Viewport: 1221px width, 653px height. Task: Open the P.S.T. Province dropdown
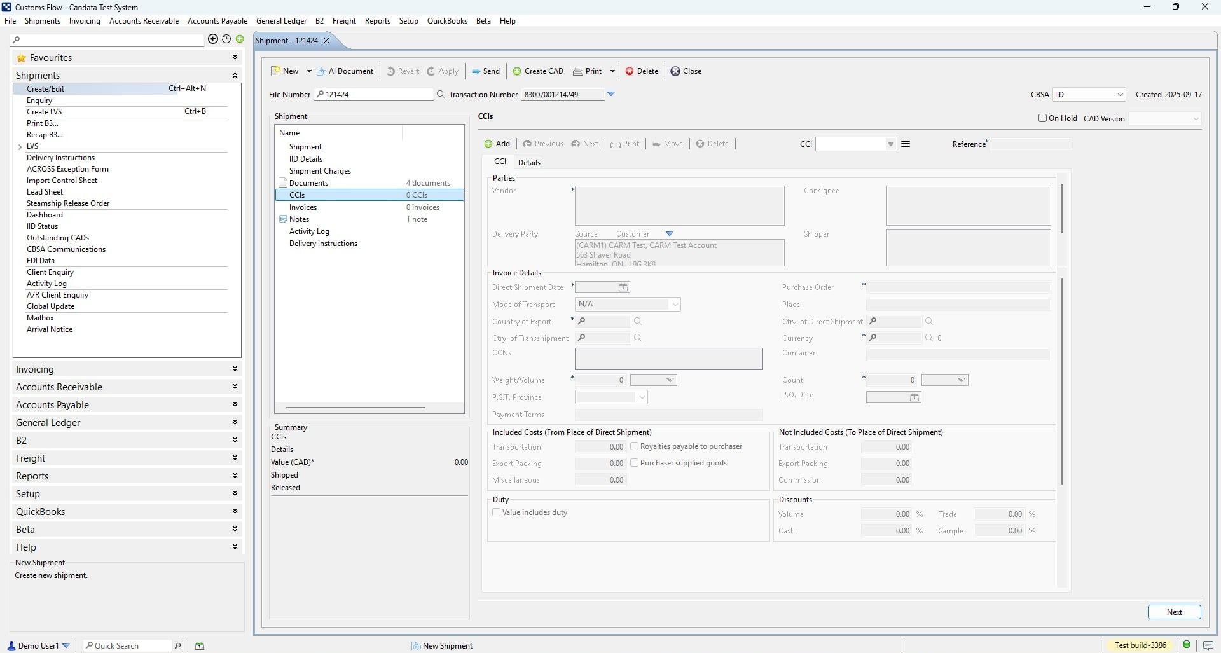pos(642,397)
